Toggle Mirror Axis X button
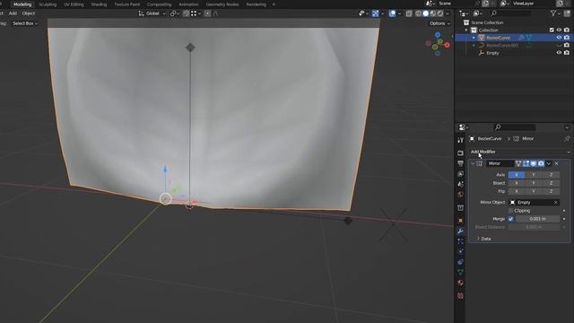The image size is (574, 323). [517, 175]
